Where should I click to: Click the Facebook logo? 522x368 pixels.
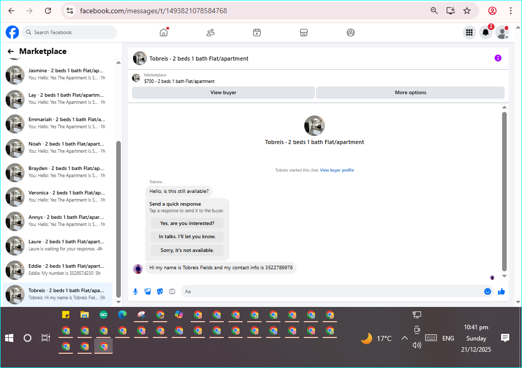(12, 32)
